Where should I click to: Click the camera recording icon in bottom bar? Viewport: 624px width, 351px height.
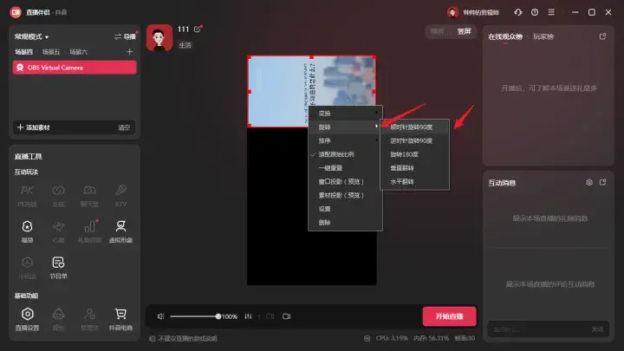pyautogui.click(x=287, y=316)
